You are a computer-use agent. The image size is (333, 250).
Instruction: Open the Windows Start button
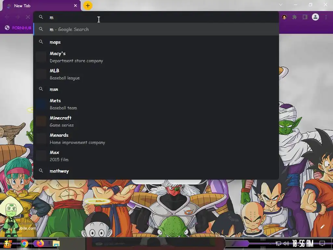point(8,243)
